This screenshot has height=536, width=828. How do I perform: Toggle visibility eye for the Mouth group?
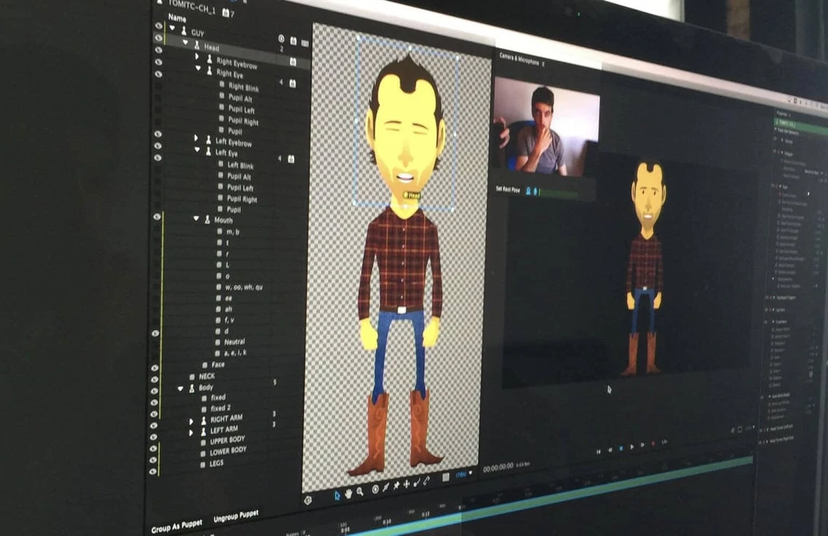point(157,217)
